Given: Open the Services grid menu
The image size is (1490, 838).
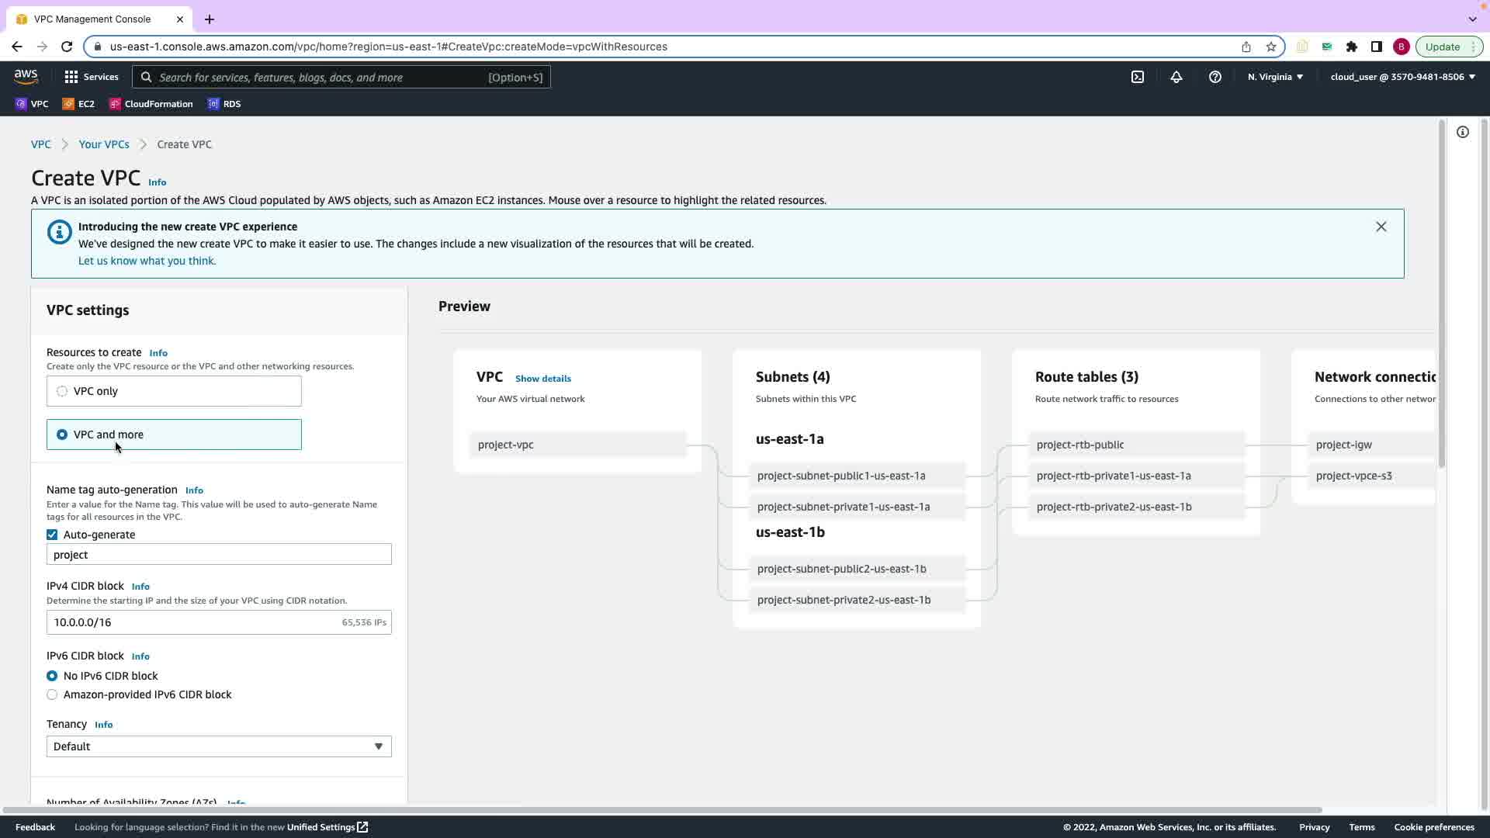Looking at the screenshot, I should pos(92,77).
